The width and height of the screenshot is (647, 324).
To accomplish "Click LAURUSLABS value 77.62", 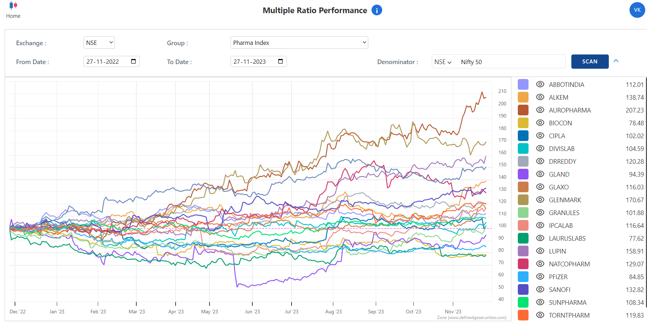I will 636,239.
